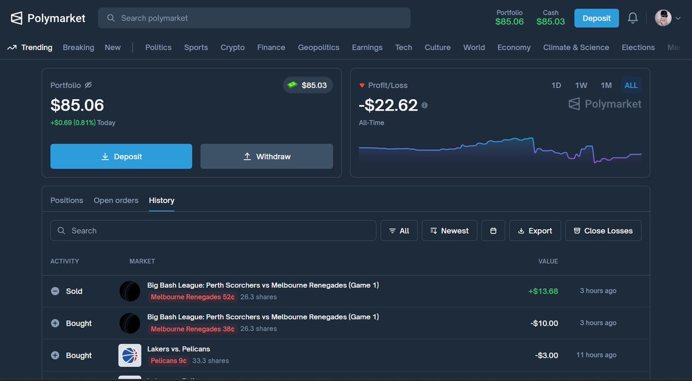Viewport: 692px width, 381px height.
Task: Switch to the History tab
Action: tap(161, 200)
